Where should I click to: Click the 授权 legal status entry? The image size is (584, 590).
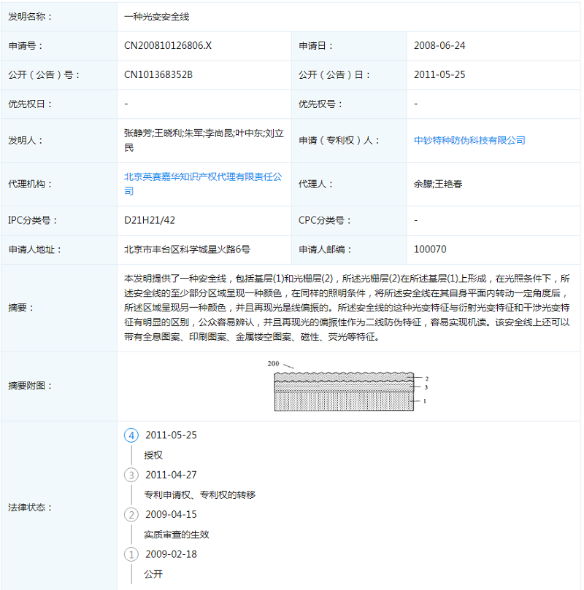(153, 455)
